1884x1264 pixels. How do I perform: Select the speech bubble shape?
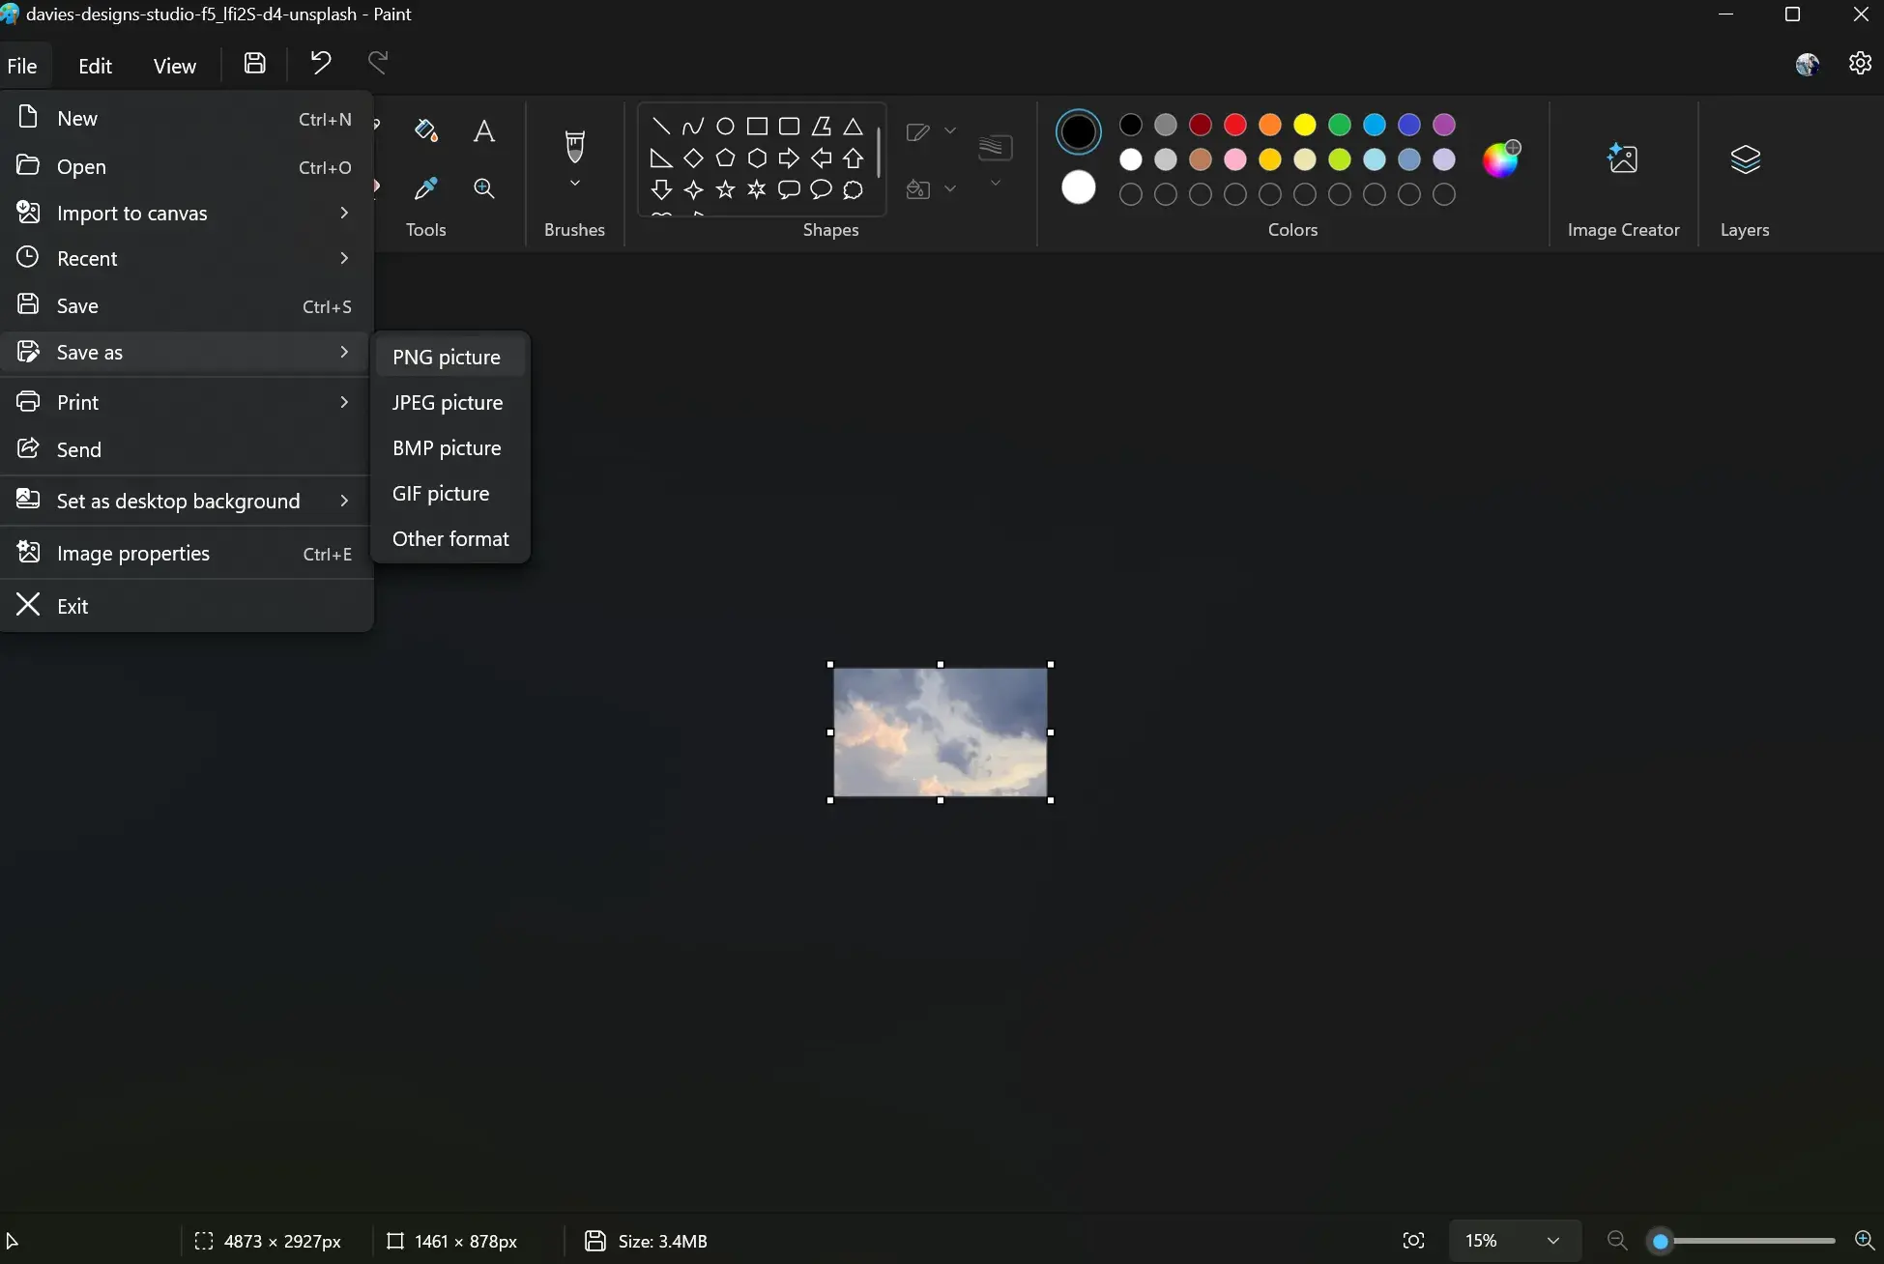(789, 190)
